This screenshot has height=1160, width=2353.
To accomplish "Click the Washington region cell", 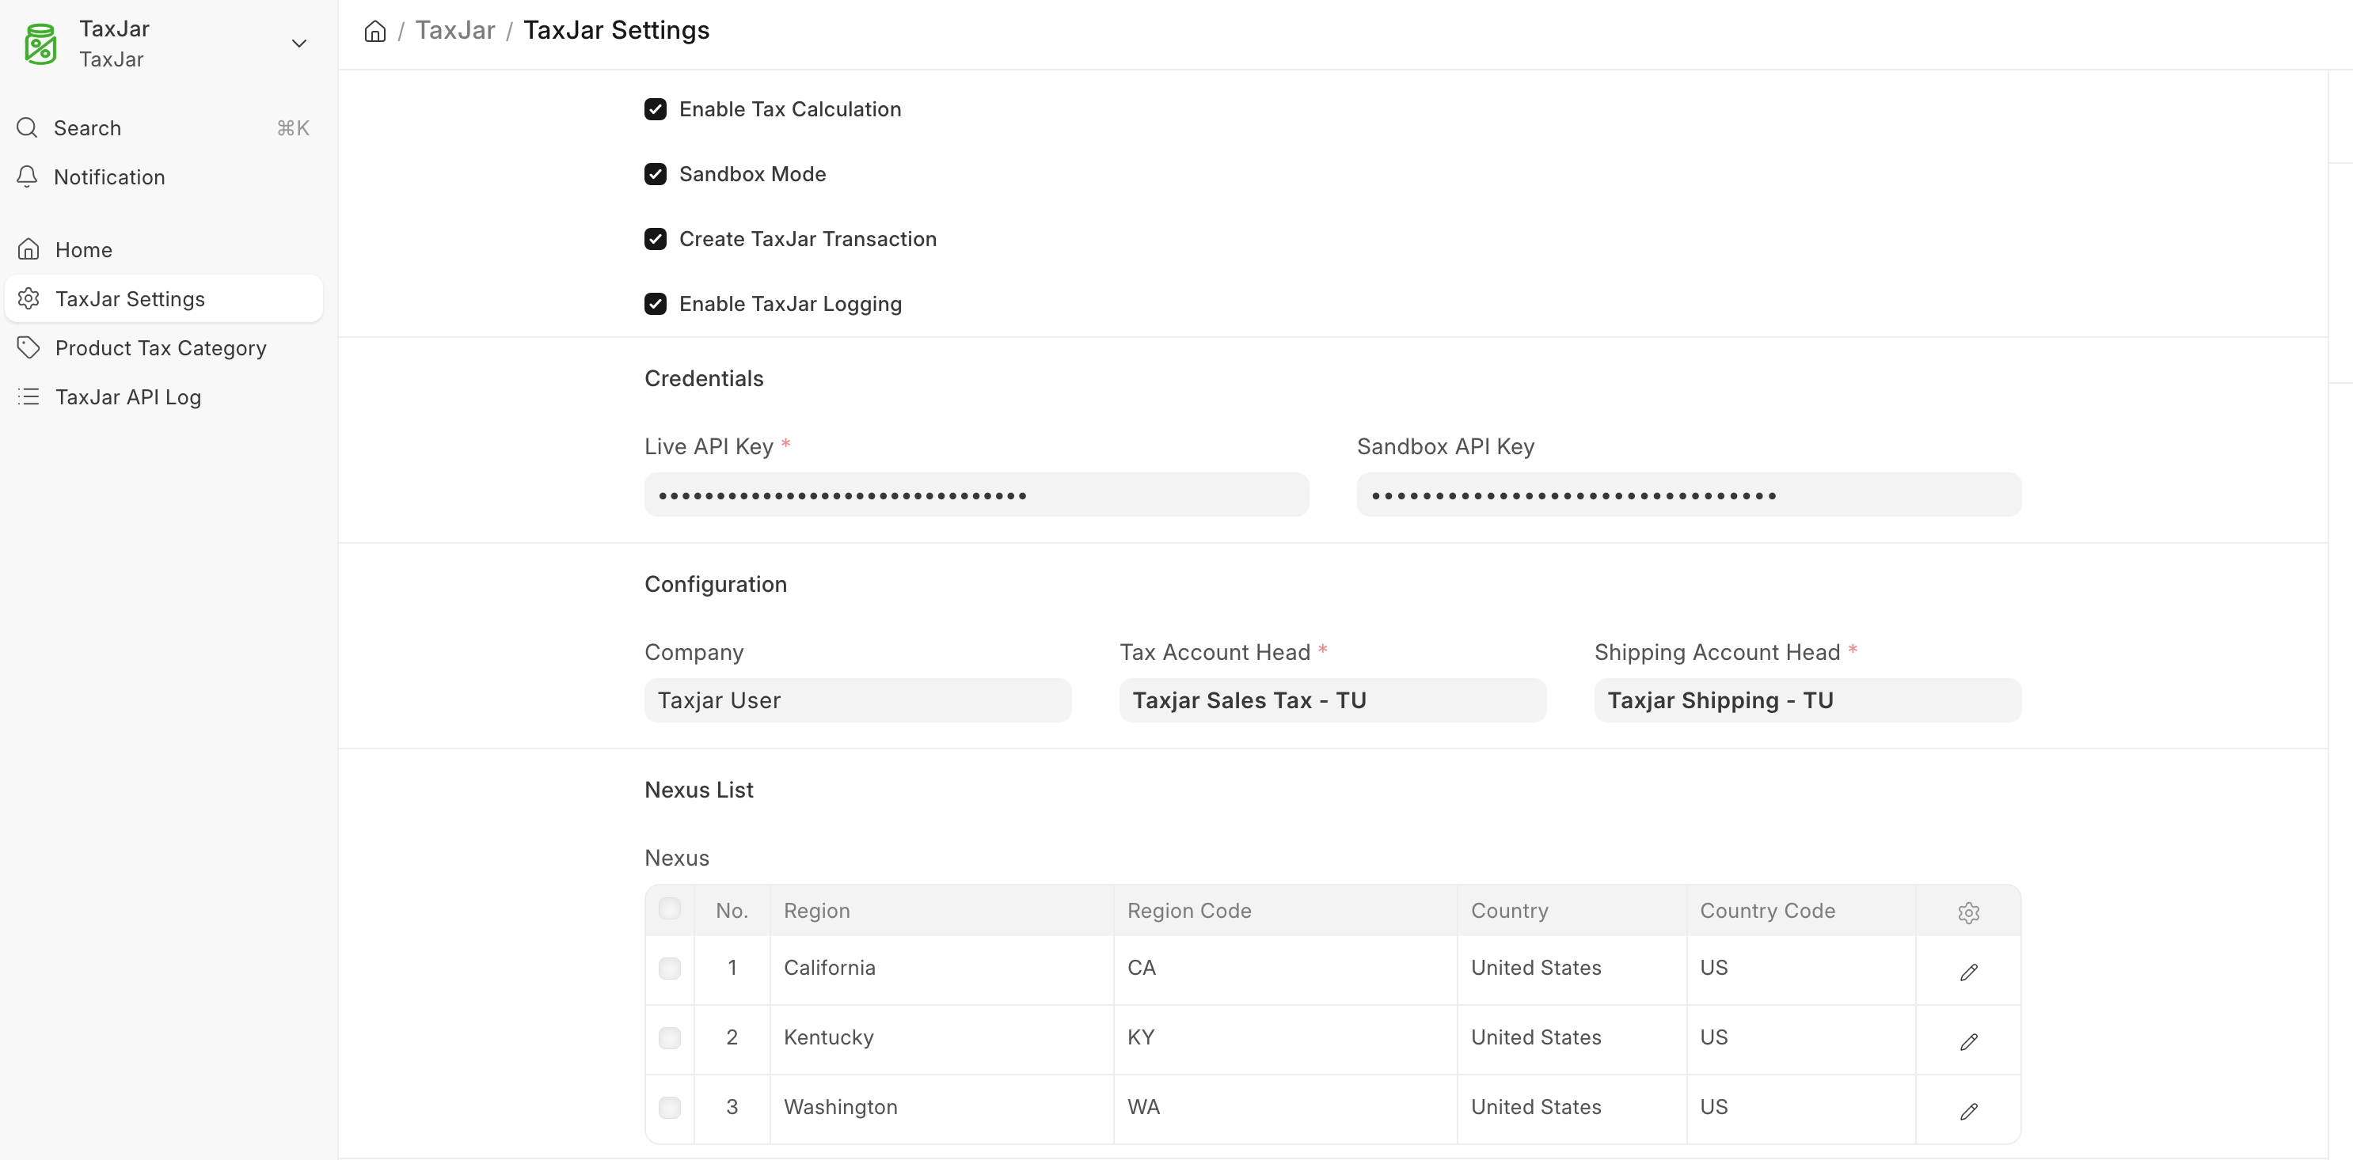I will [x=941, y=1108].
